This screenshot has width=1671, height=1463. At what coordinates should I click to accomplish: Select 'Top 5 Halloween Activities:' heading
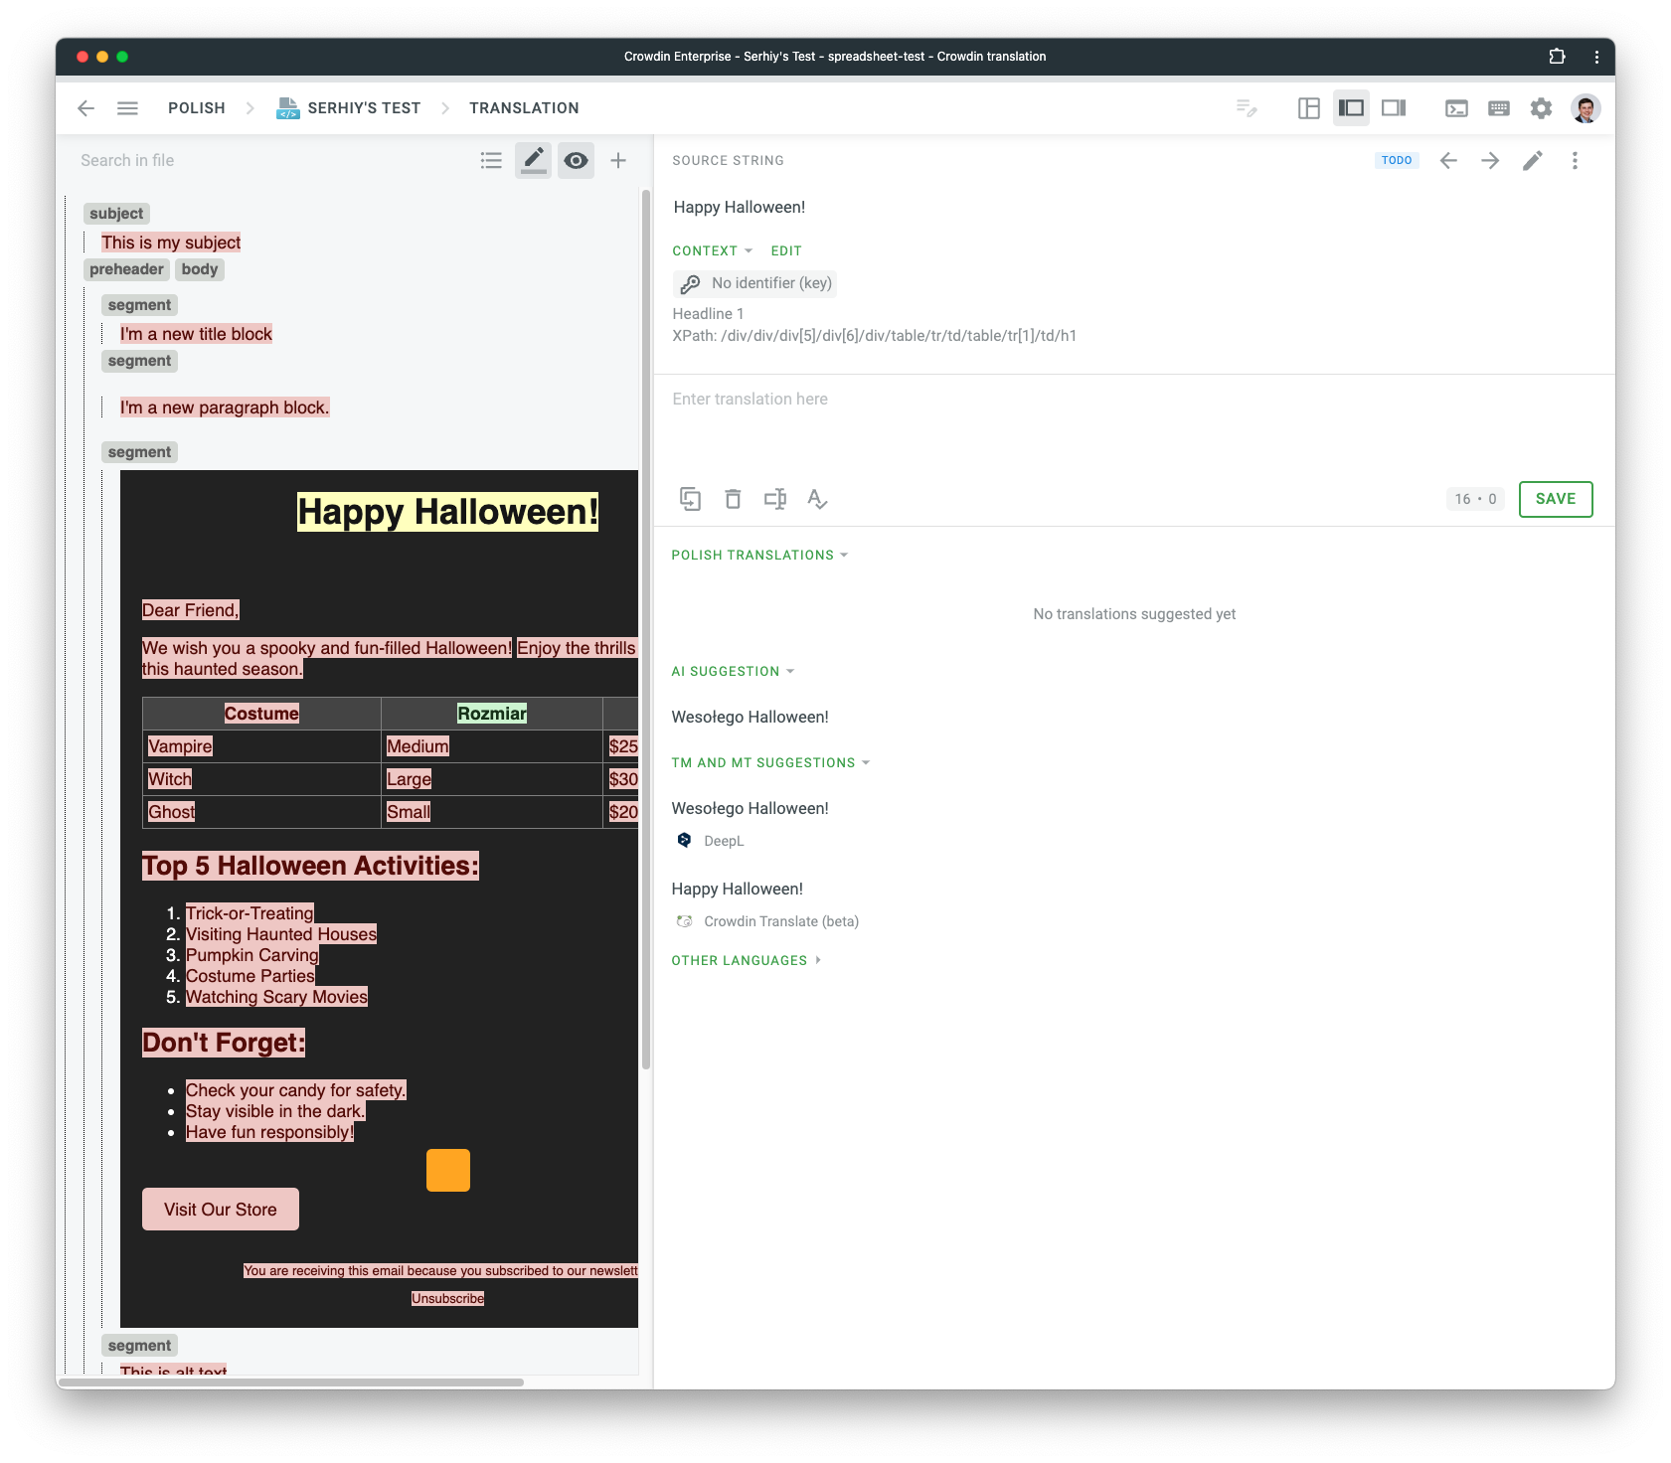310,866
